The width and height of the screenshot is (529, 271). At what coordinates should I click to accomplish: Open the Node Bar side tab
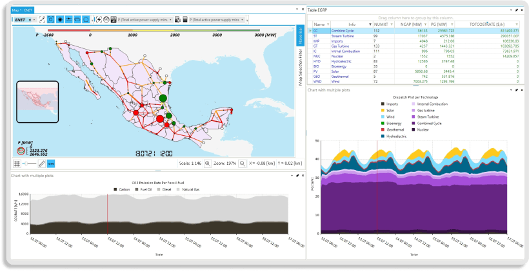click(x=300, y=37)
